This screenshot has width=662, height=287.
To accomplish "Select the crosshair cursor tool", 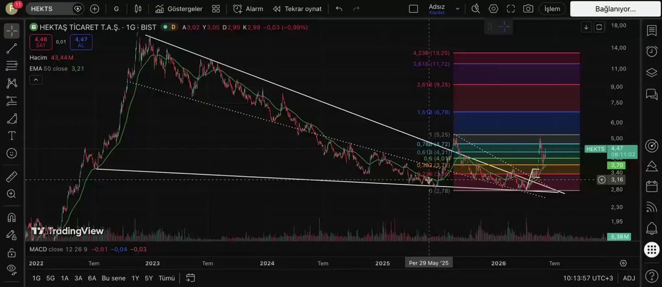I will pos(12,31).
